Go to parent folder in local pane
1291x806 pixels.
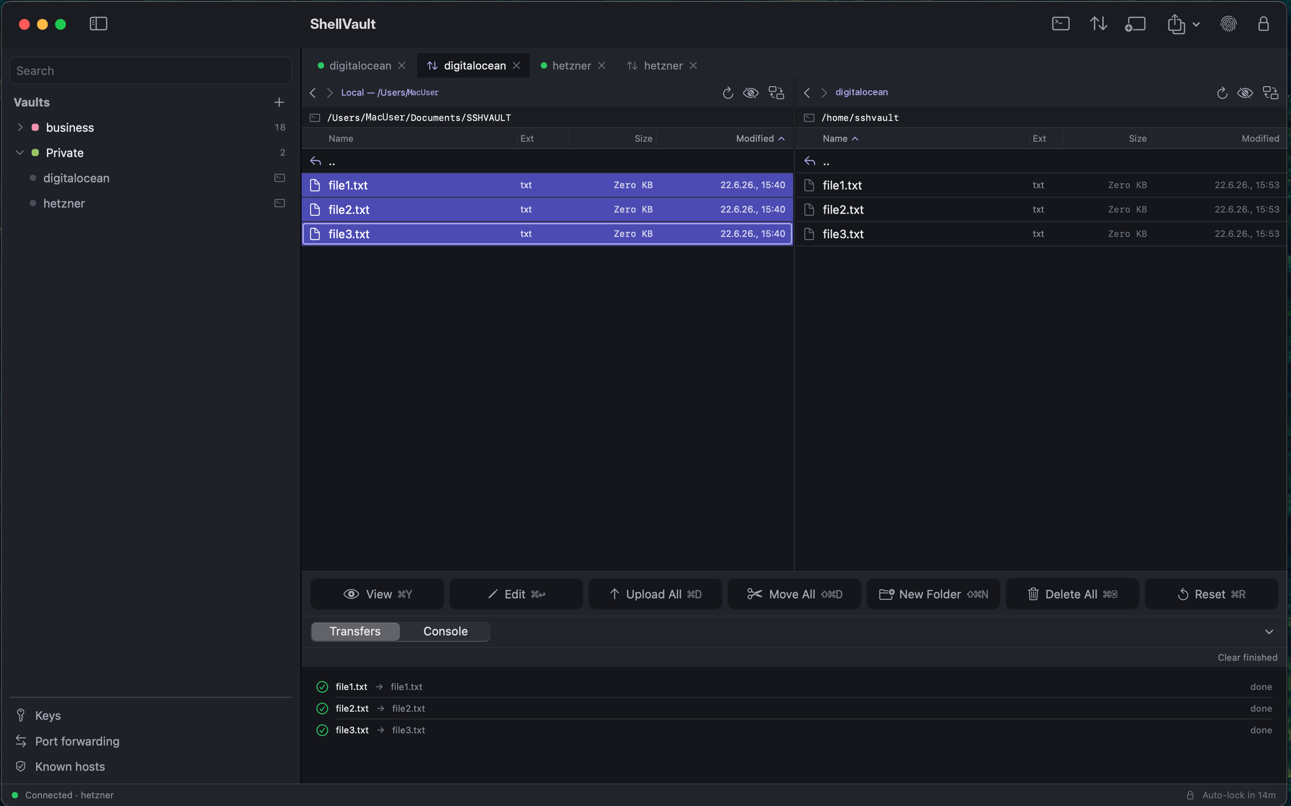pyautogui.click(x=547, y=161)
